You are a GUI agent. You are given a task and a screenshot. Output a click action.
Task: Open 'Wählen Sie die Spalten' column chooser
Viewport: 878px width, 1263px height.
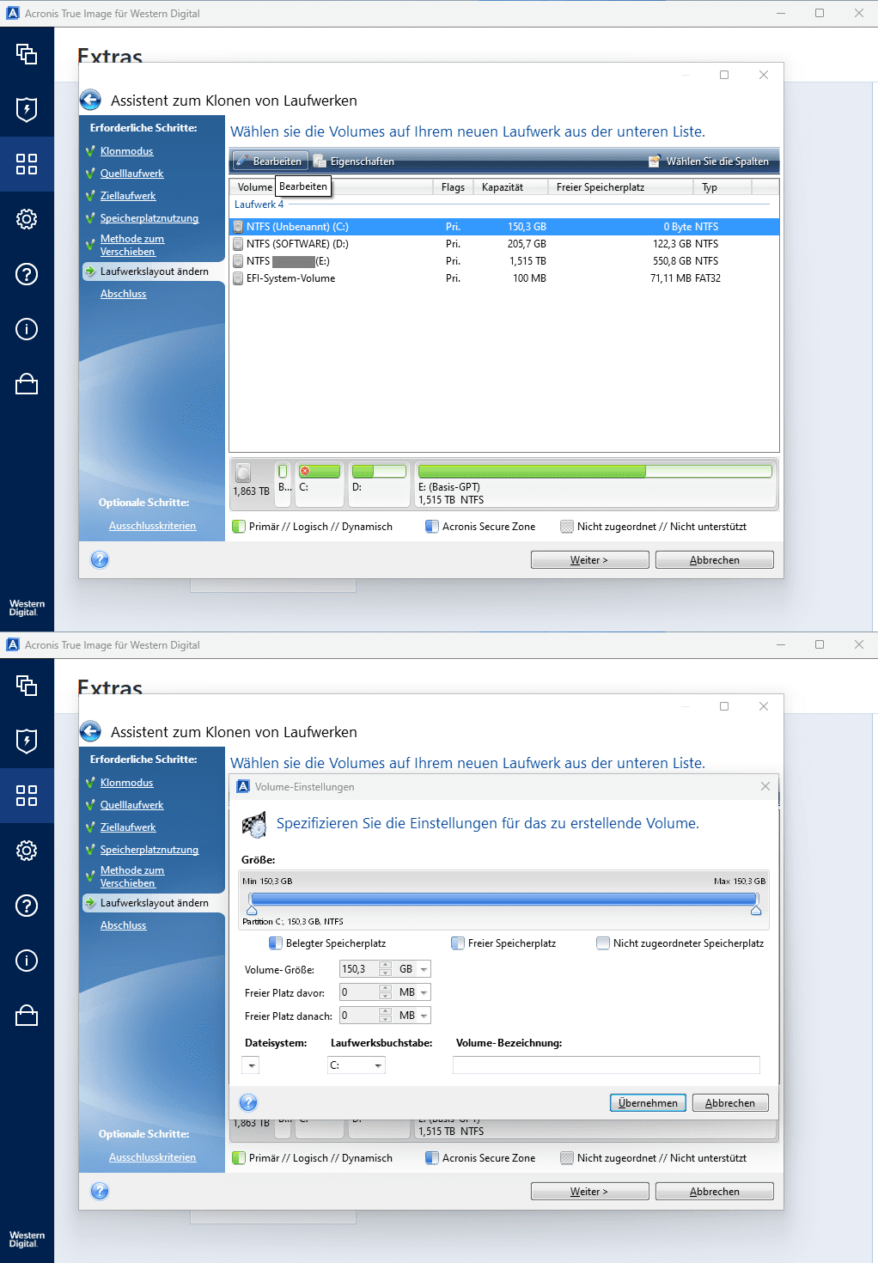pyautogui.click(x=710, y=161)
